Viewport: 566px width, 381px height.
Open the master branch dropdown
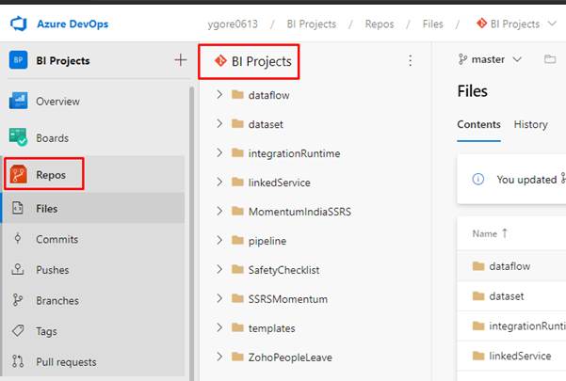490,59
